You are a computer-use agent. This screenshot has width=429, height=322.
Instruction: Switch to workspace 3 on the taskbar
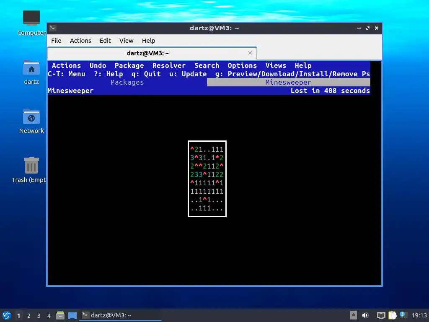(x=39, y=316)
